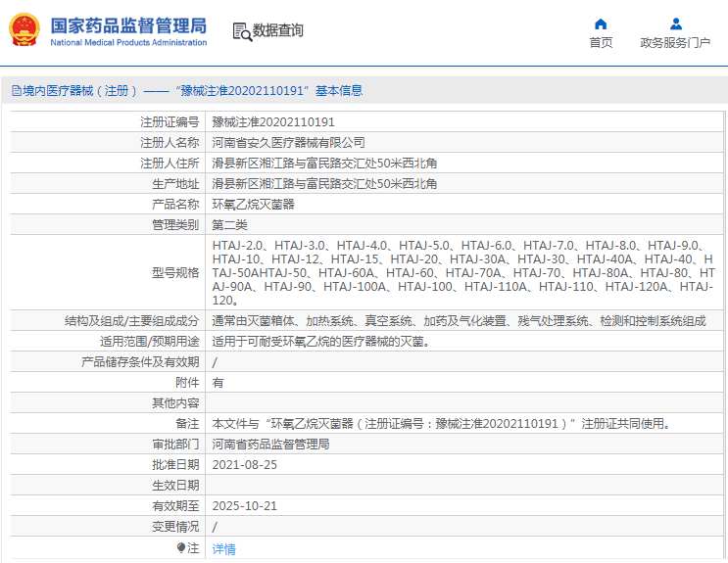Select 河南省安久医疗器械有限公司 cell
728x563 pixels.
(288, 143)
